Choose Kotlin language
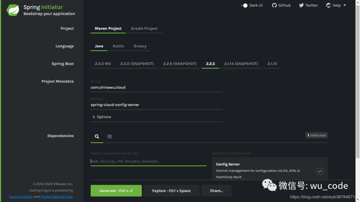Screen dimensions: 360x202 tap(118, 46)
